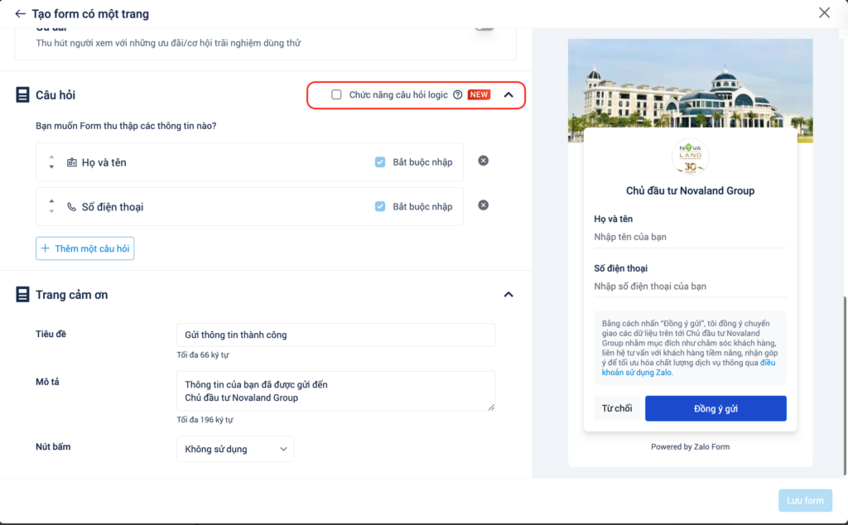Click the ID card icon for 'Họ và tên'
Screen dimensions: 848x525
coord(71,162)
